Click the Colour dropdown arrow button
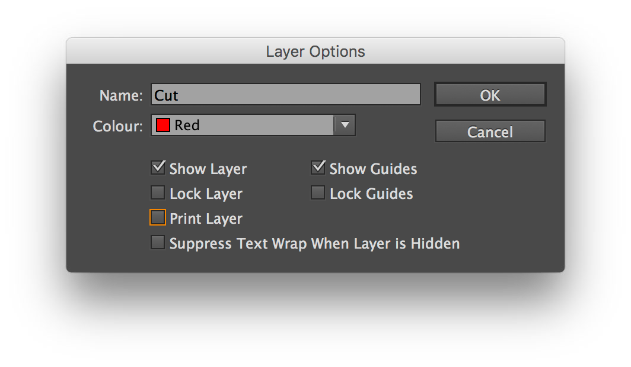The height and width of the screenshot is (367, 631). (345, 125)
